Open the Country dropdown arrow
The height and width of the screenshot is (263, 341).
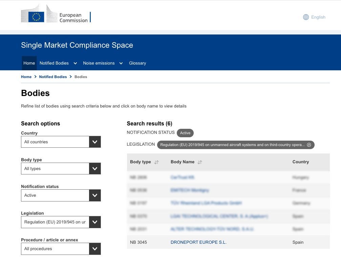(95, 142)
